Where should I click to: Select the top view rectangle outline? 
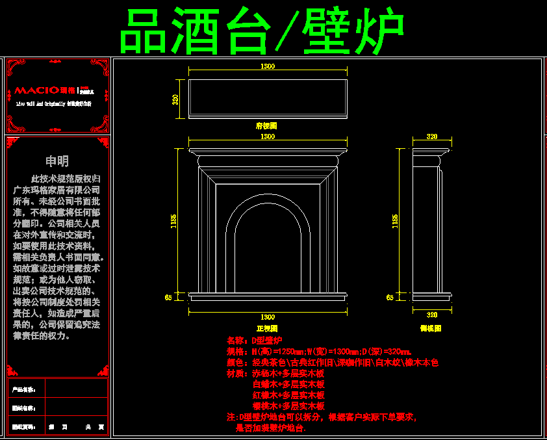coord(267,99)
